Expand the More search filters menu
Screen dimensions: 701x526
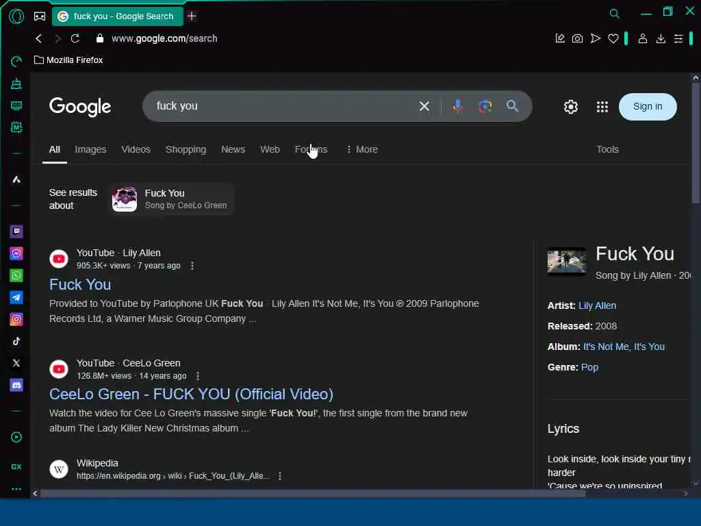pos(362,149)
